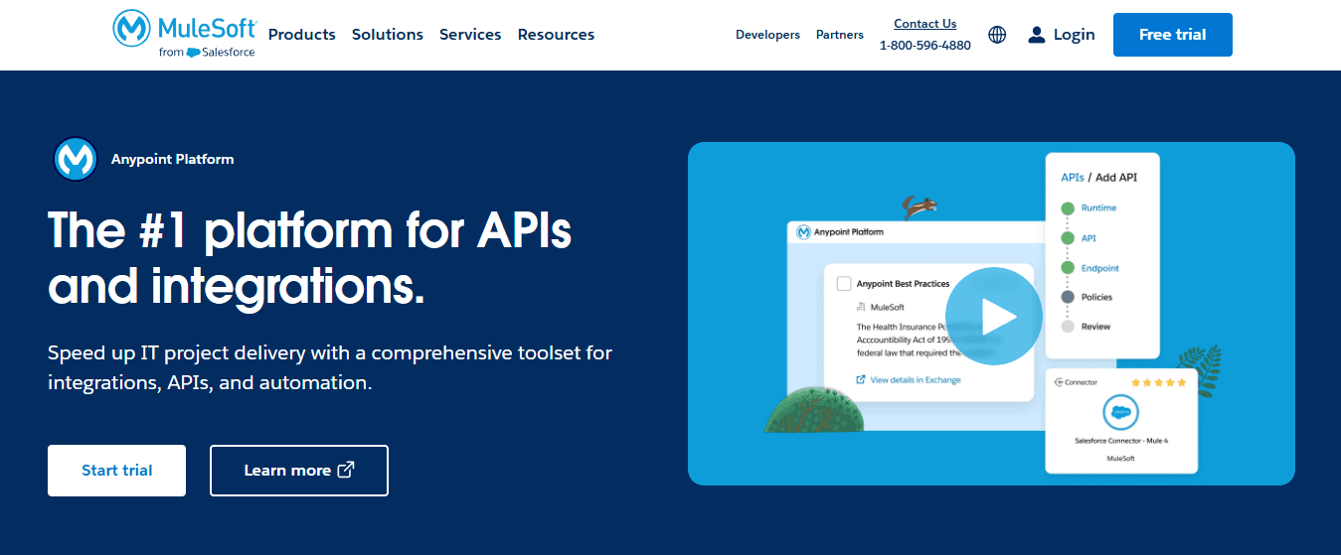Screen dimensions: 1341x555
Task: Click the Anypoint Platform window logo in video
Action: (804, 231)
